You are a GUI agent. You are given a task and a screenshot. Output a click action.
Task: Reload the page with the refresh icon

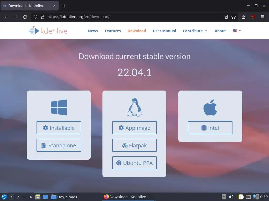pos(25,17)
